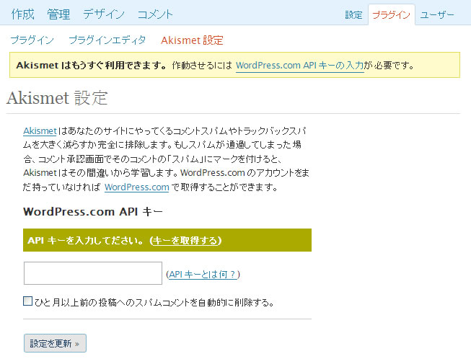The width and height of the screenshot is (471, 359).
Task: Click the Akismet はもうすぐ利用できます notice text
Action: click(92, 65)
